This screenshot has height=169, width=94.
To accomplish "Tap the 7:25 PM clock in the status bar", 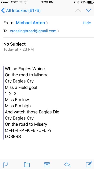I will (x=47, y=2).
